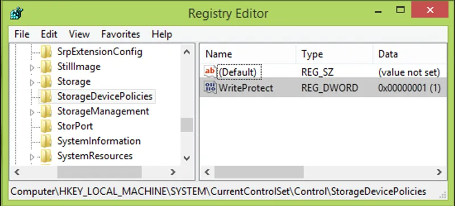Click the WriteProtect DWORD value icon
This screenshot has height=206, width=455.
pos(210,87)
